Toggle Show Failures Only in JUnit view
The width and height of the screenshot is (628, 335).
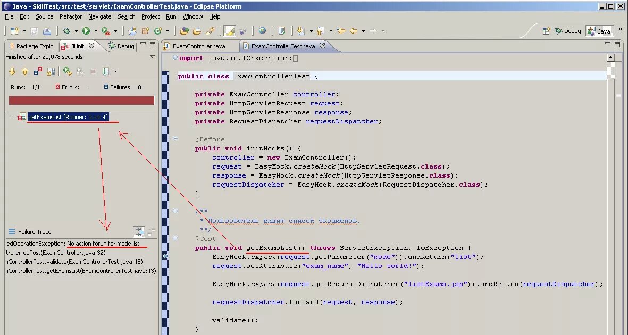click(x=37, y=71)
